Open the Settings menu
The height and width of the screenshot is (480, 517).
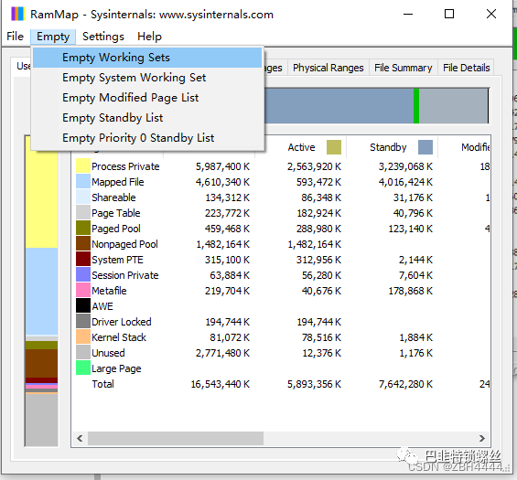pos(103,37)
